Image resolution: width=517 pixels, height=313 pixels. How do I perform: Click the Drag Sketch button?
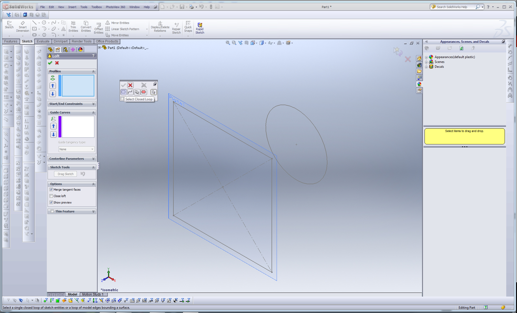[66, 174]
